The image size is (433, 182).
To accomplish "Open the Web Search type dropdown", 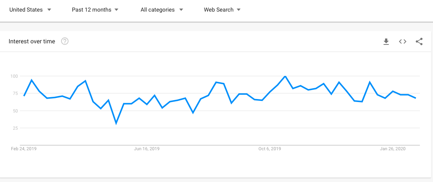I will pyautogui.click(x=222, y=10).
